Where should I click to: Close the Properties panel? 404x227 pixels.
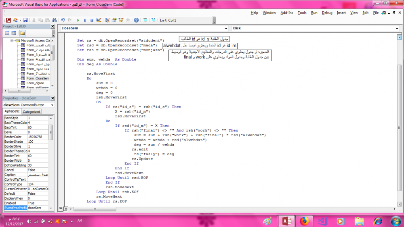pos(53,98)
